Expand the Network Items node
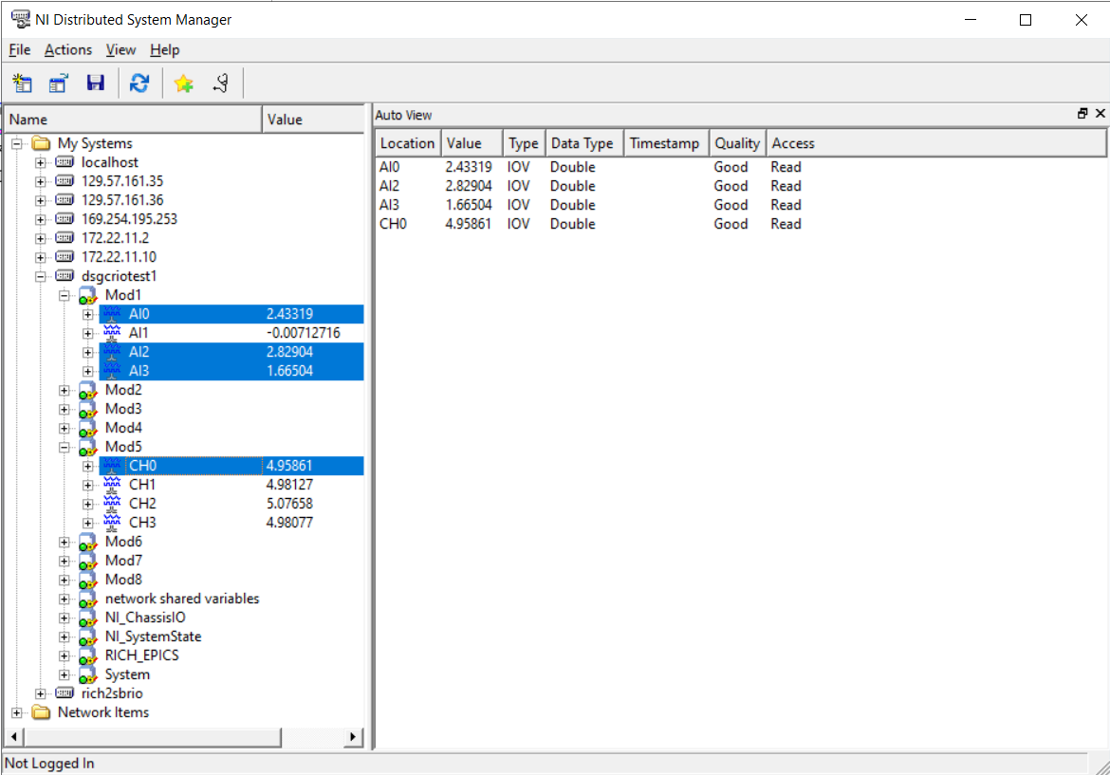This screenshot has width=1110, height=775. 17,712
